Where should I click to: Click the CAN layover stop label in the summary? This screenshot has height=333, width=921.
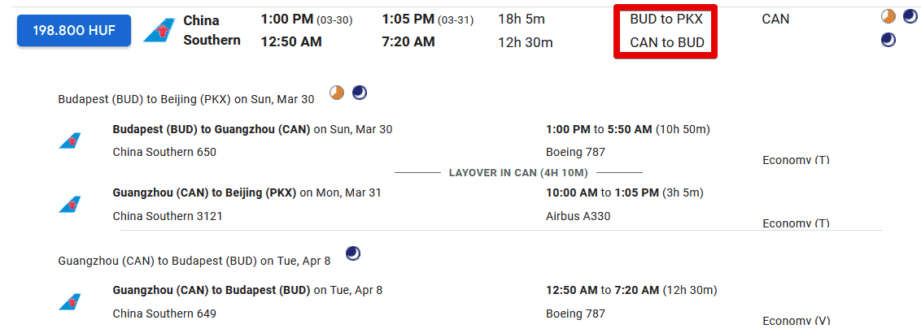(775, 19)
